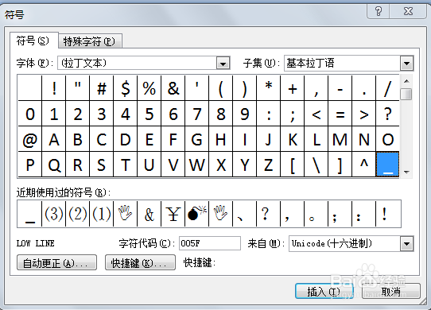
Task: Select the / slash in the character grid
Action: tap(388, 88)
